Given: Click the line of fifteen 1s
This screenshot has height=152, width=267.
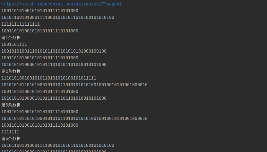Looking at the screenshot, I should (21, 24).
